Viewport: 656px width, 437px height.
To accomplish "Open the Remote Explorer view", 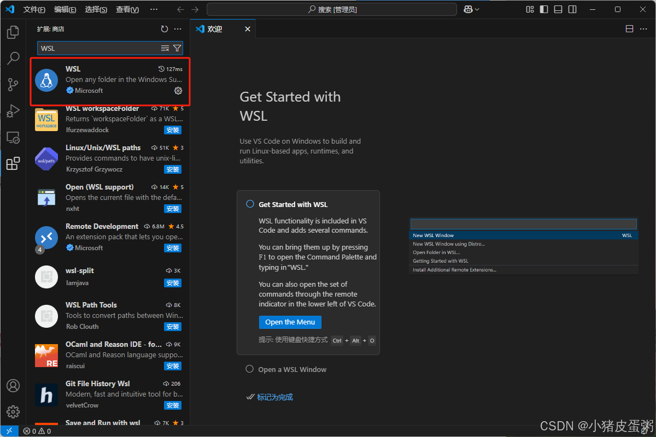I will click(13, 137).
